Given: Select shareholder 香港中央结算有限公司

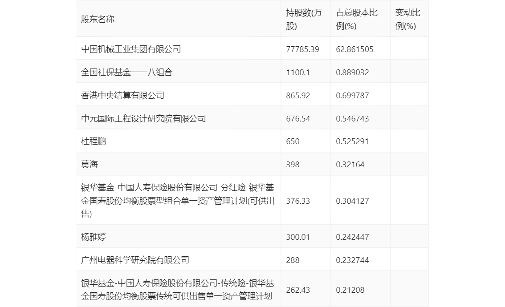Looking at the screenshot, I should click(x=122, y=95).
